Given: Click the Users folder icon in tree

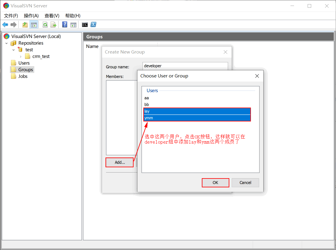Looking at the screenshot, I should point(14,63).
